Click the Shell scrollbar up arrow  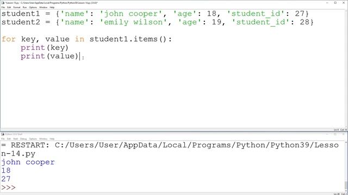[x=346, y=142]
